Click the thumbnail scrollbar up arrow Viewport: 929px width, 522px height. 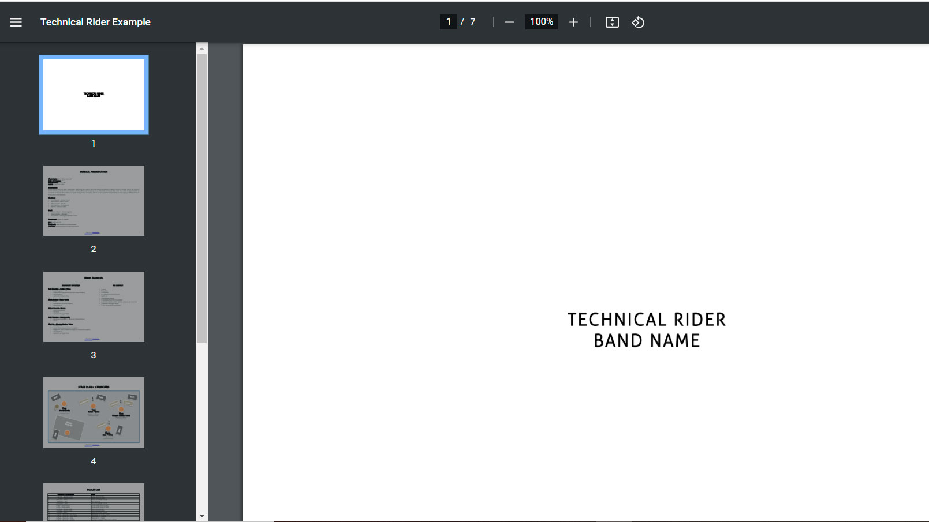tap(202, 49)
